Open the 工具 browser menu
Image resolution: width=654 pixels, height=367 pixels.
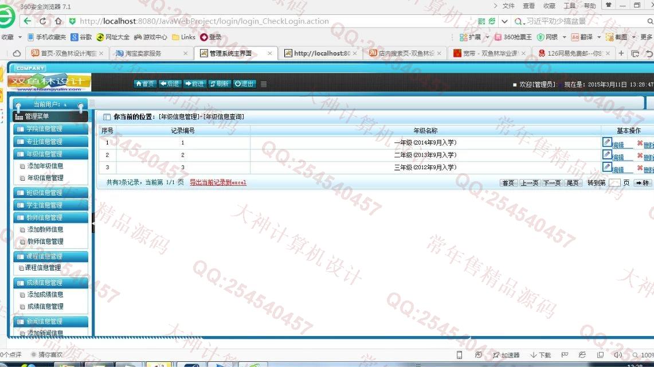[569, 6]
